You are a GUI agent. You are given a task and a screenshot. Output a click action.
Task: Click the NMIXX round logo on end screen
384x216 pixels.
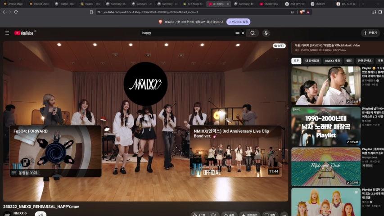(x=145, y=84)
